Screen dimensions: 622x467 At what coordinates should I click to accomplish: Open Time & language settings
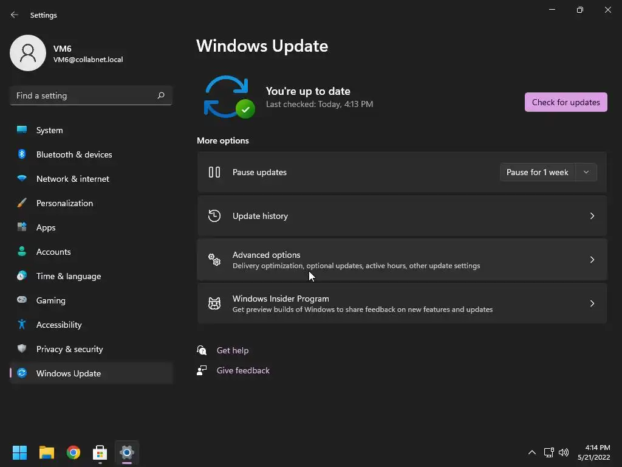(x=91, y=276)
